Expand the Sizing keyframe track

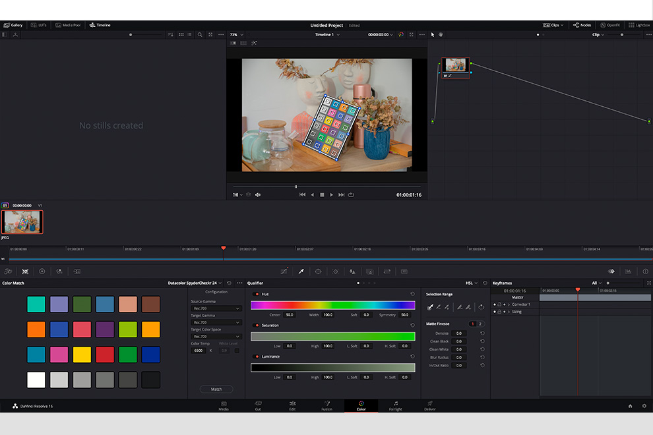(509, 311)
